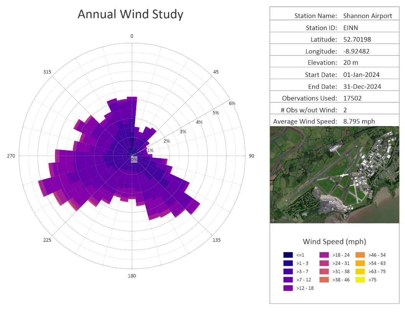This screenshot has width=405, height=312.
Task: Click the 270 degree axis label
Action: (x=11, y=156)
